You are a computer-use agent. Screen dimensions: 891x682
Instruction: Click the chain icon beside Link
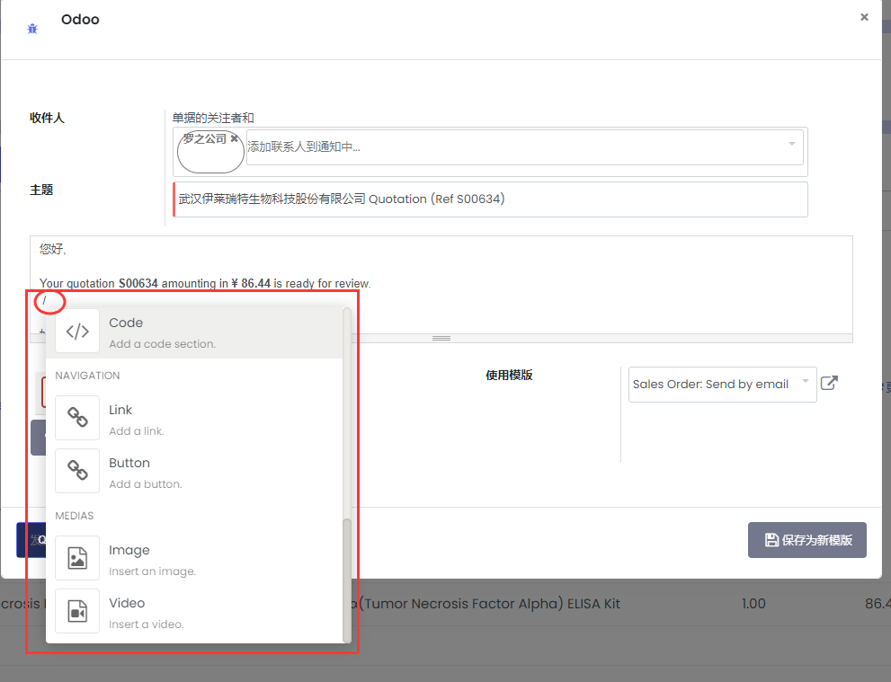(x=77, y=419)
